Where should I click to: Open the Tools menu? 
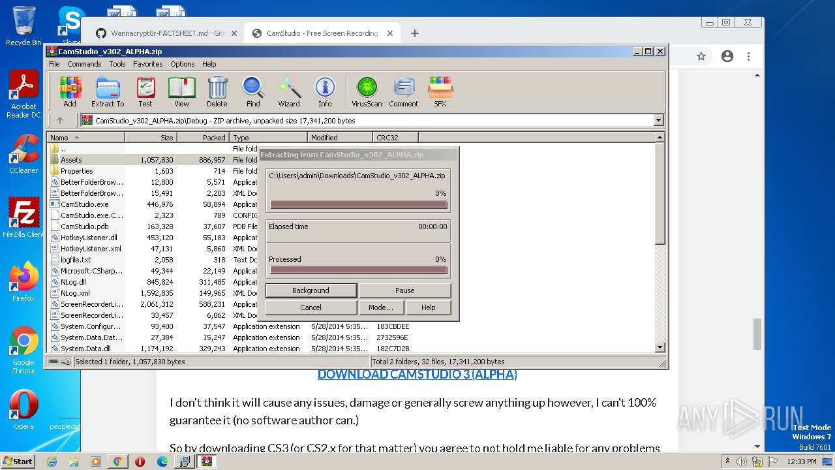(117, 64)
